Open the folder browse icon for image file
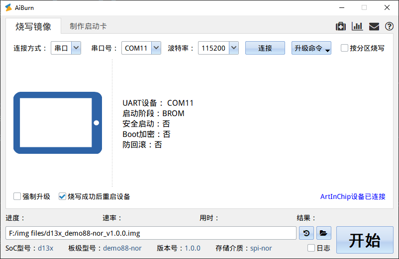The height and width of the screenshot is (259, 399). click(323, 233)
